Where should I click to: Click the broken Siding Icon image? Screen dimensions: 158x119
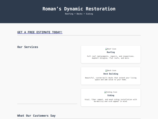[111, 92]
